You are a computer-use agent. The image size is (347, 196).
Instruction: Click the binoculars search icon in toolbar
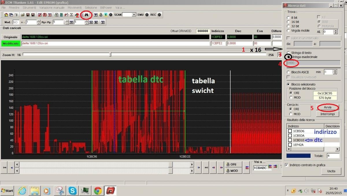point(86,15)
